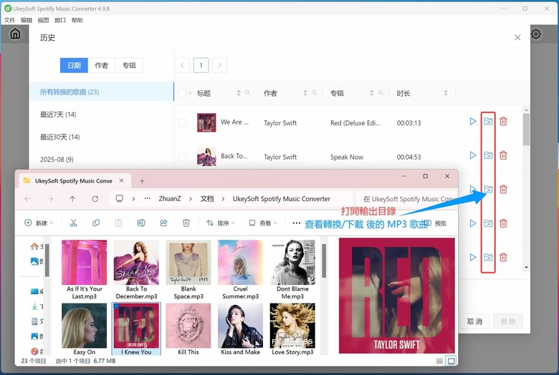
Task: Click the Delete trash icon in Explorer toolbar
Action: click(x=186, y=223)
